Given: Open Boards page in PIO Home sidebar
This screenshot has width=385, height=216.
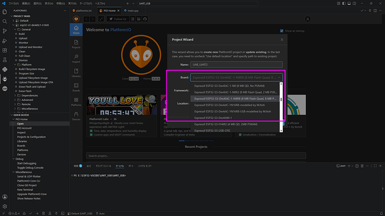Looking at the screenshot, I should [x=76, y=87].
